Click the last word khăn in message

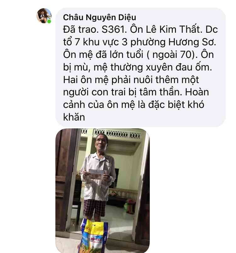[x=74, y=117]
